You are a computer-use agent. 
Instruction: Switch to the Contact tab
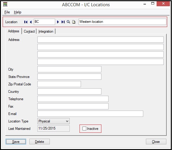pos(29,31)
